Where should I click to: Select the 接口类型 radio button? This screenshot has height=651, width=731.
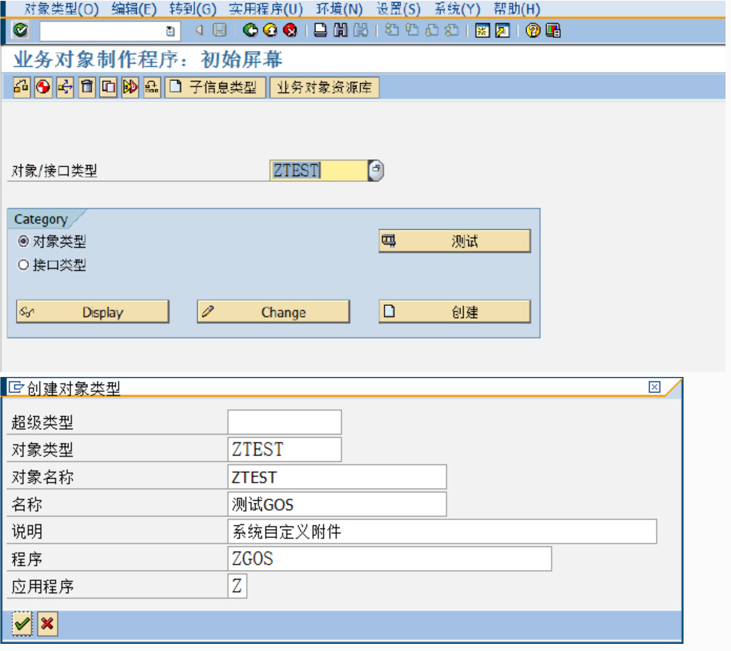pos(24,265)
